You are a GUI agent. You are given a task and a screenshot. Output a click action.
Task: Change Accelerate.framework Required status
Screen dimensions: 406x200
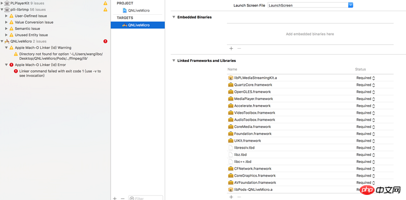click(365, 106)
